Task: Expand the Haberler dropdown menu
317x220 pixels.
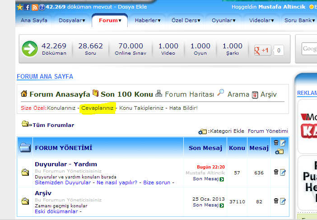Action: point(147,20)
